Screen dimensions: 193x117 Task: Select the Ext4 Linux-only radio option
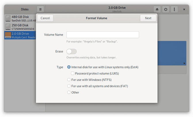pyautogui.click(x=69, y=67)
